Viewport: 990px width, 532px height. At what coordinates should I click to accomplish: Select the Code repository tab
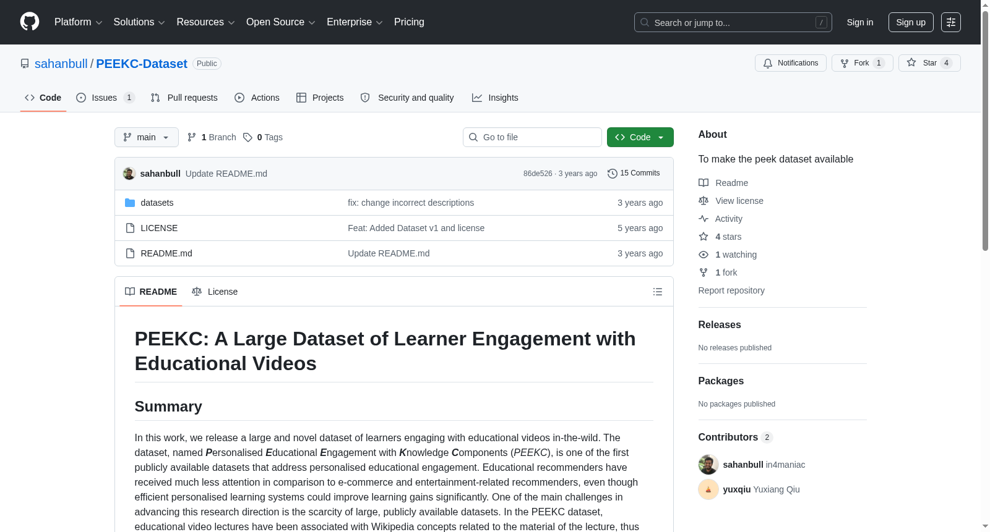43,98
